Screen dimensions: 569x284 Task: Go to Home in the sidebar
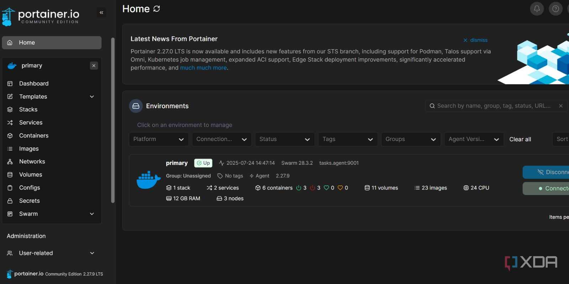click(x=52, y=43)
